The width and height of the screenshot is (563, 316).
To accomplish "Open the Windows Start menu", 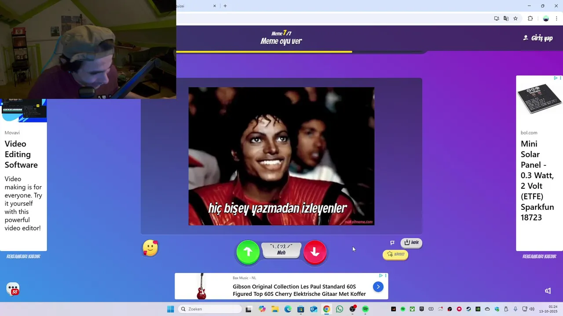I will point(171,309).
